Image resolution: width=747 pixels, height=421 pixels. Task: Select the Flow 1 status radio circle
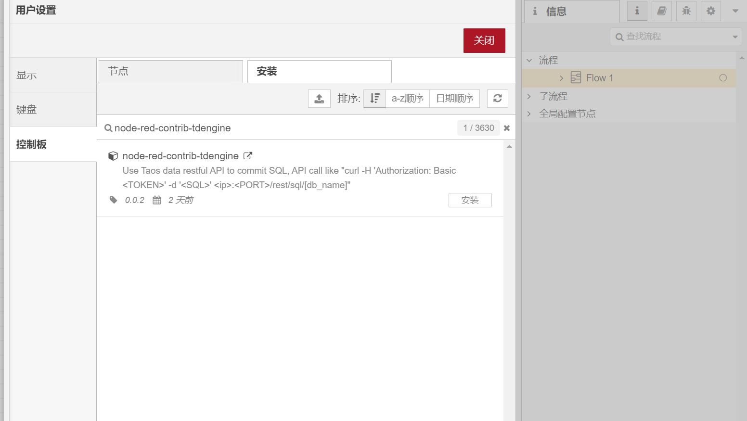(723, 77)
